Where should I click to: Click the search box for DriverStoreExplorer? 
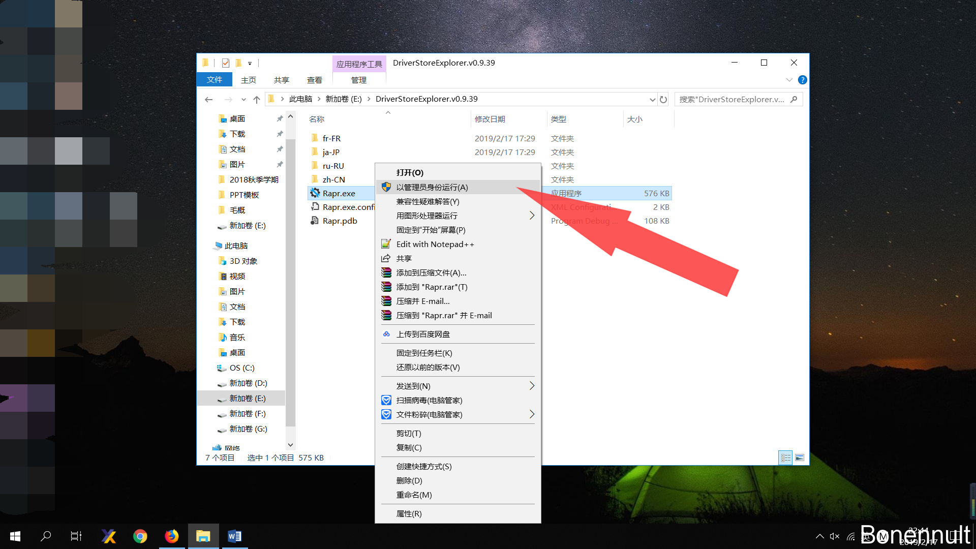point(738,99)
